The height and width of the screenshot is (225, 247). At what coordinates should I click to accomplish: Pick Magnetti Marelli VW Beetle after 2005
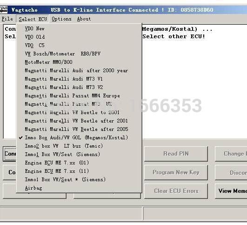[x=79, y=129]
